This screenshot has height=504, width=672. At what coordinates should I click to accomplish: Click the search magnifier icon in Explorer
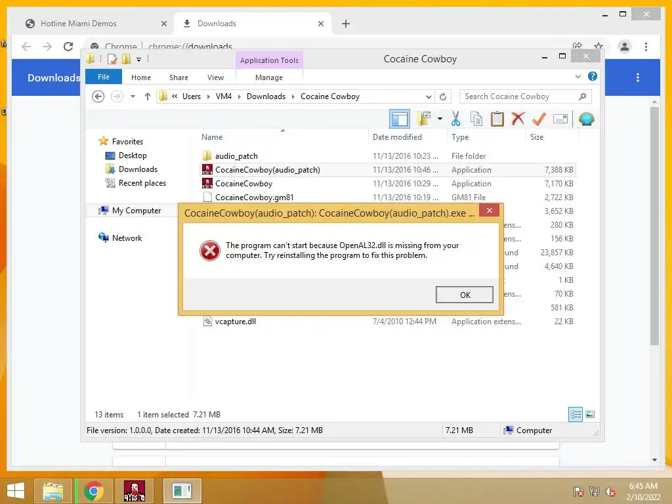[582, 96]
